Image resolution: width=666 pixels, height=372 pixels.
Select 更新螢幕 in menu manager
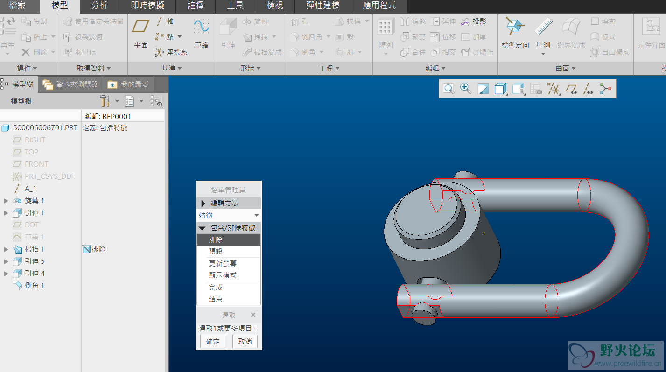229,263
